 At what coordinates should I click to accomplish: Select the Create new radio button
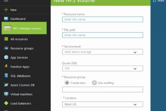(x=67, y=83)
